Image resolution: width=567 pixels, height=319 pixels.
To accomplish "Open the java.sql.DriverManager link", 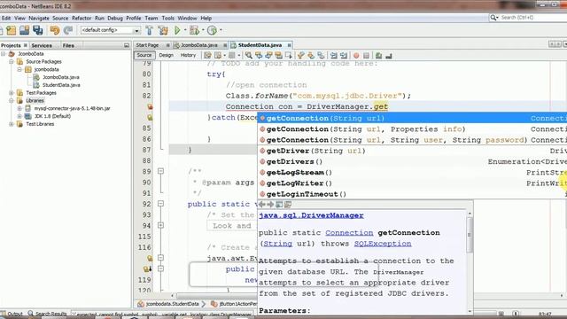I will [311, 215].
